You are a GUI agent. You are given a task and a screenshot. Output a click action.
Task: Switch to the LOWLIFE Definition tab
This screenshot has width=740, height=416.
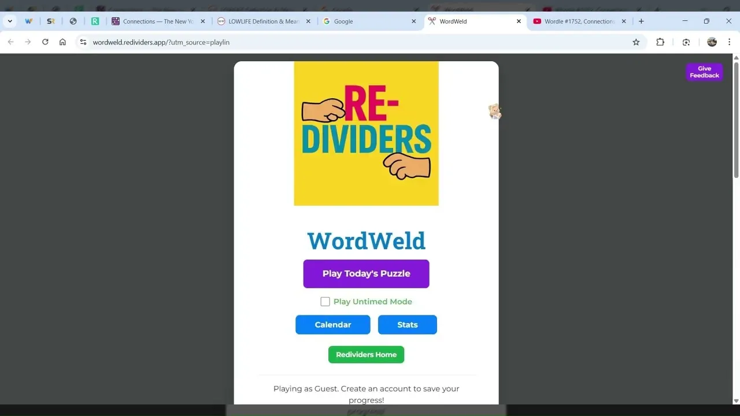pos(264,21)
